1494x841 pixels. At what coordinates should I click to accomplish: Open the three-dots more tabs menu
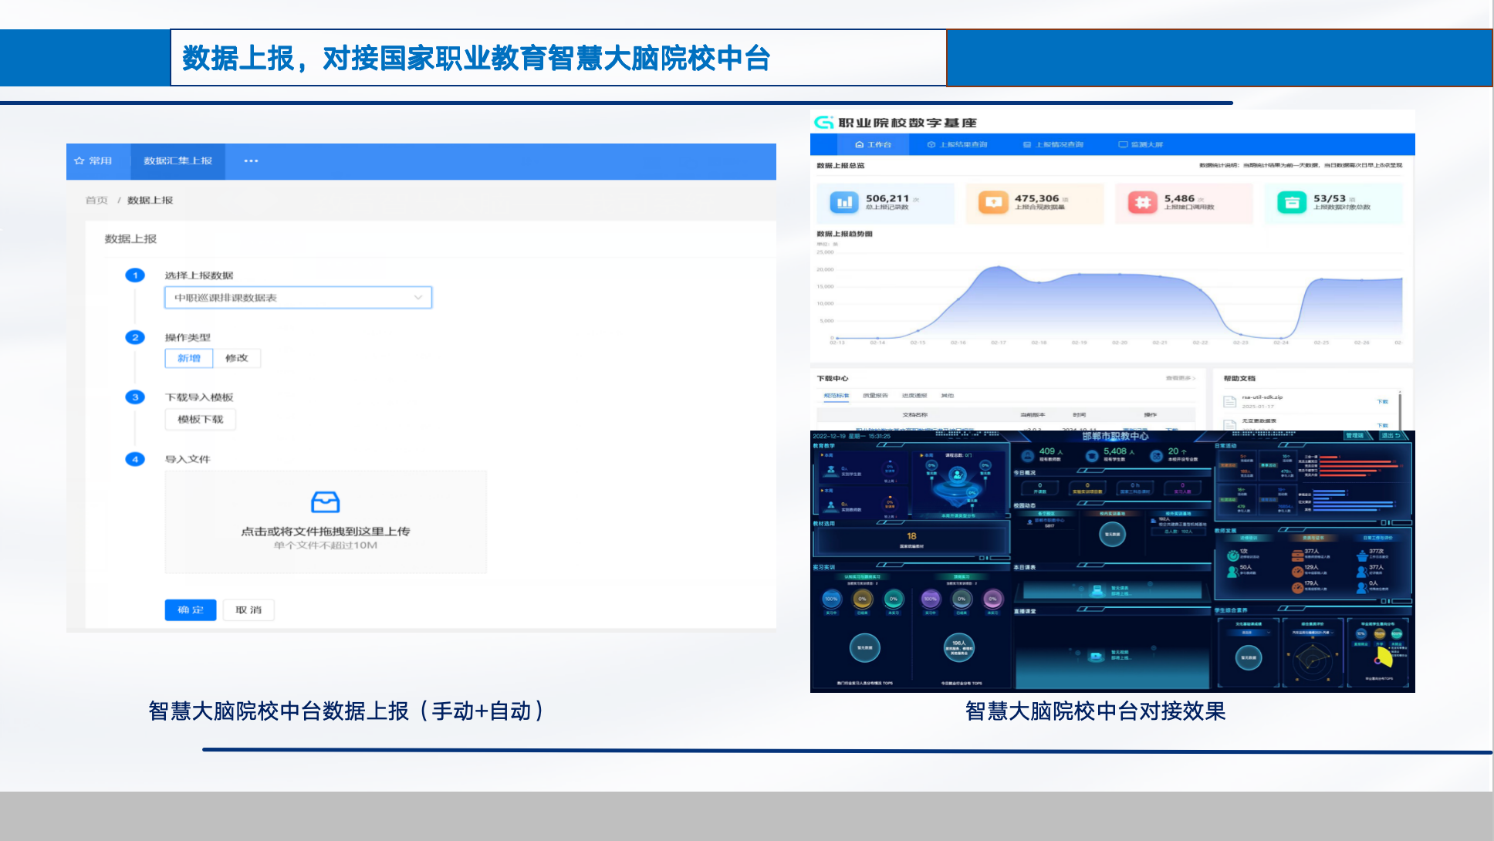click(x=251, y=161)
